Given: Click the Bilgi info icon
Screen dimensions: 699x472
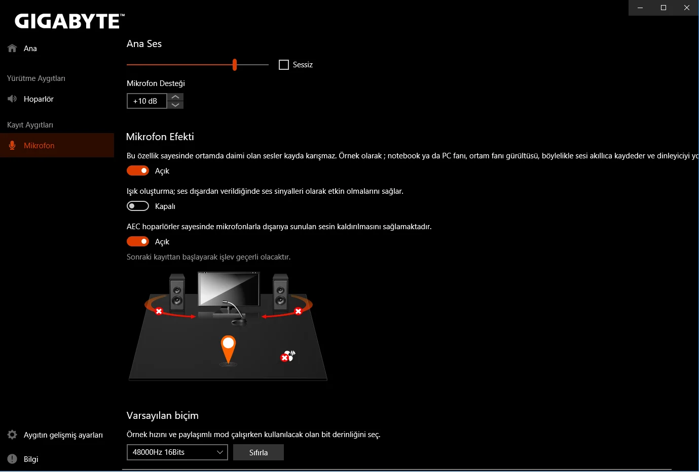Looking at the screenshot, I should (x=12, y=459).
